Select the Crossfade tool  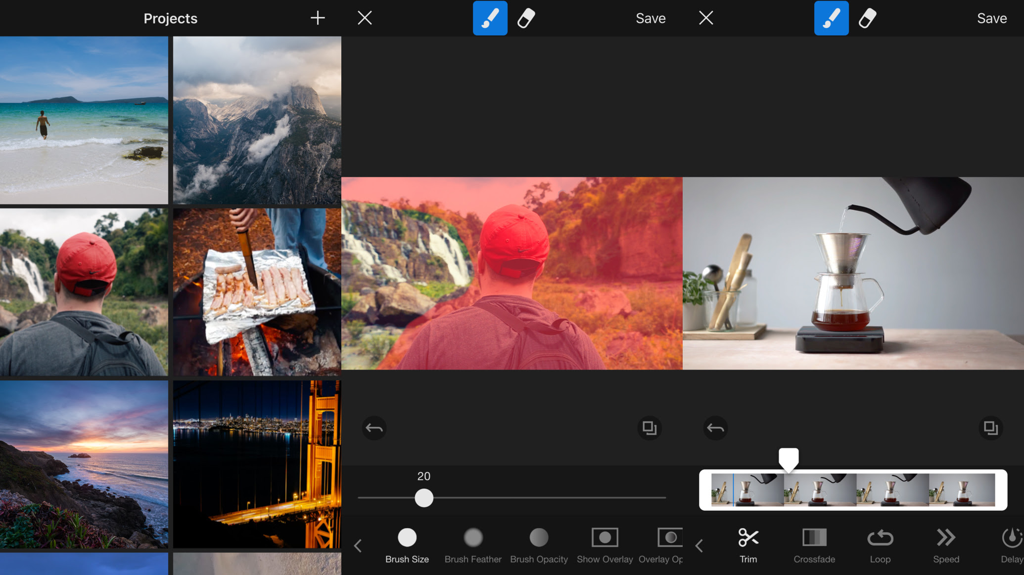tap(814, 546)
